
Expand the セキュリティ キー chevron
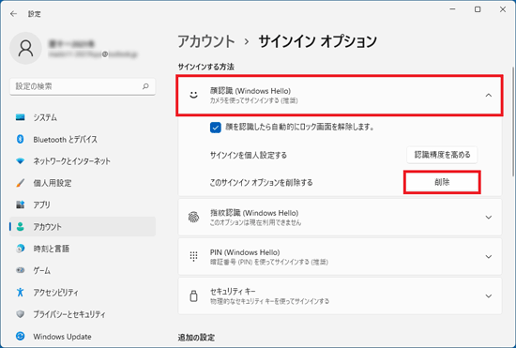click(x=489, y=296)
